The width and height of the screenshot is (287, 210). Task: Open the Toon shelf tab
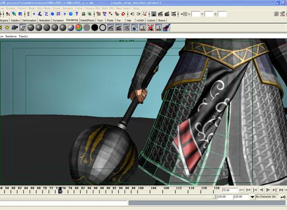tap(100, 21)
